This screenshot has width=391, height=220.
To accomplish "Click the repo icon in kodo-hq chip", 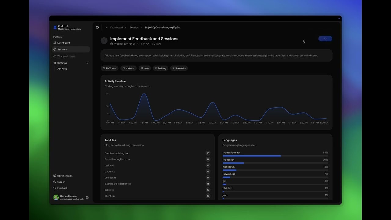I will point(124,68).
